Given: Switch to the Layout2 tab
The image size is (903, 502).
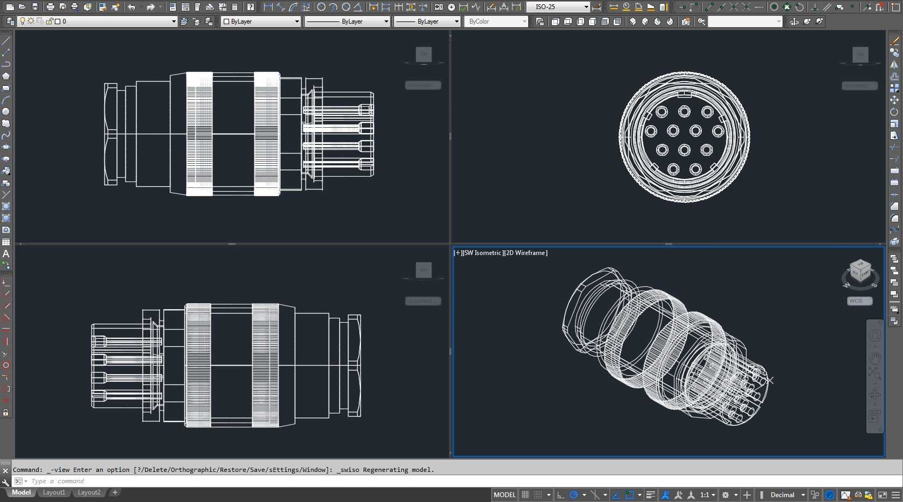Looking at the screenshot, I should tap(89, 492).
